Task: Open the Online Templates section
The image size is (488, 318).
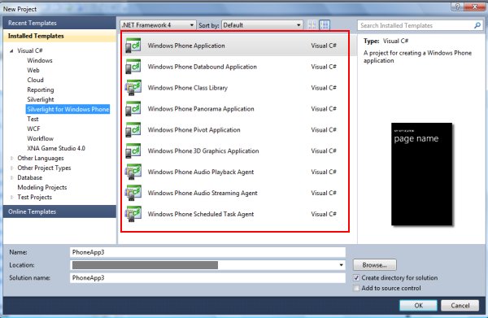Action: pos(59,211)
